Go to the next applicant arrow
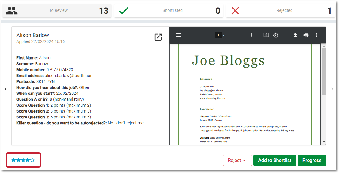This screenshot has width=339, height=173. (332, 89)
